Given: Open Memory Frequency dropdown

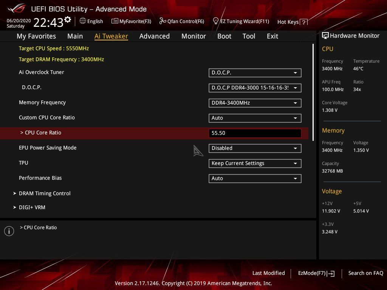Looking at the screenshot, I should (255, 103).
